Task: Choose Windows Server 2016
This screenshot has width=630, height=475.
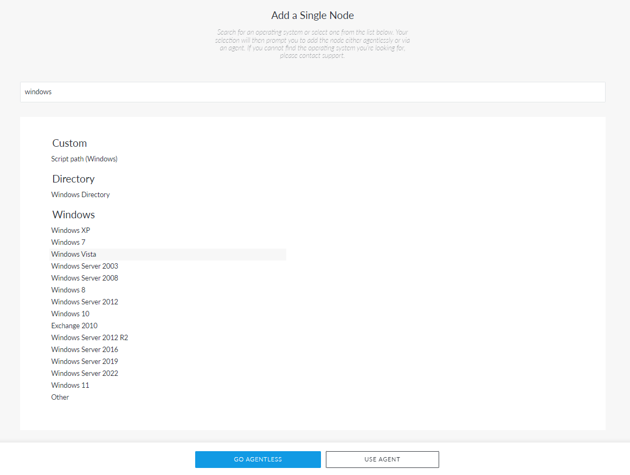Action: (x=85, y=350)
